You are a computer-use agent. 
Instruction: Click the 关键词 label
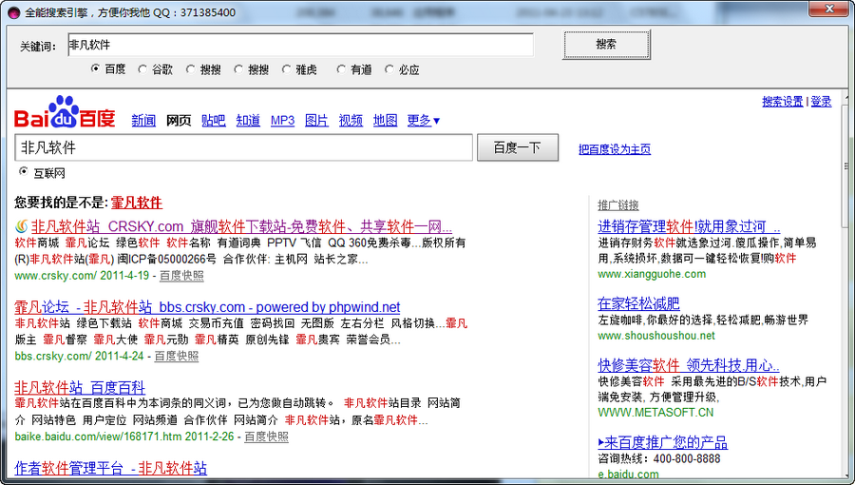pyautogui.click(x=38, y=47)
